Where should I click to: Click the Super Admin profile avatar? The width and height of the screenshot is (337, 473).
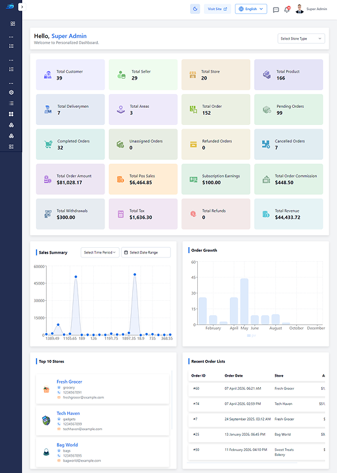pos(299,9)
